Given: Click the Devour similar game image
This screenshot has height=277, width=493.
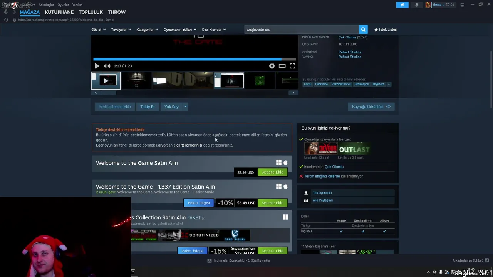Looking at the screenshot, I should [x=320, y=149].
